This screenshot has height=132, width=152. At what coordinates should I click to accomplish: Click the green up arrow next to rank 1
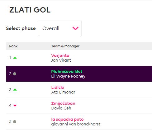(15, 58)
